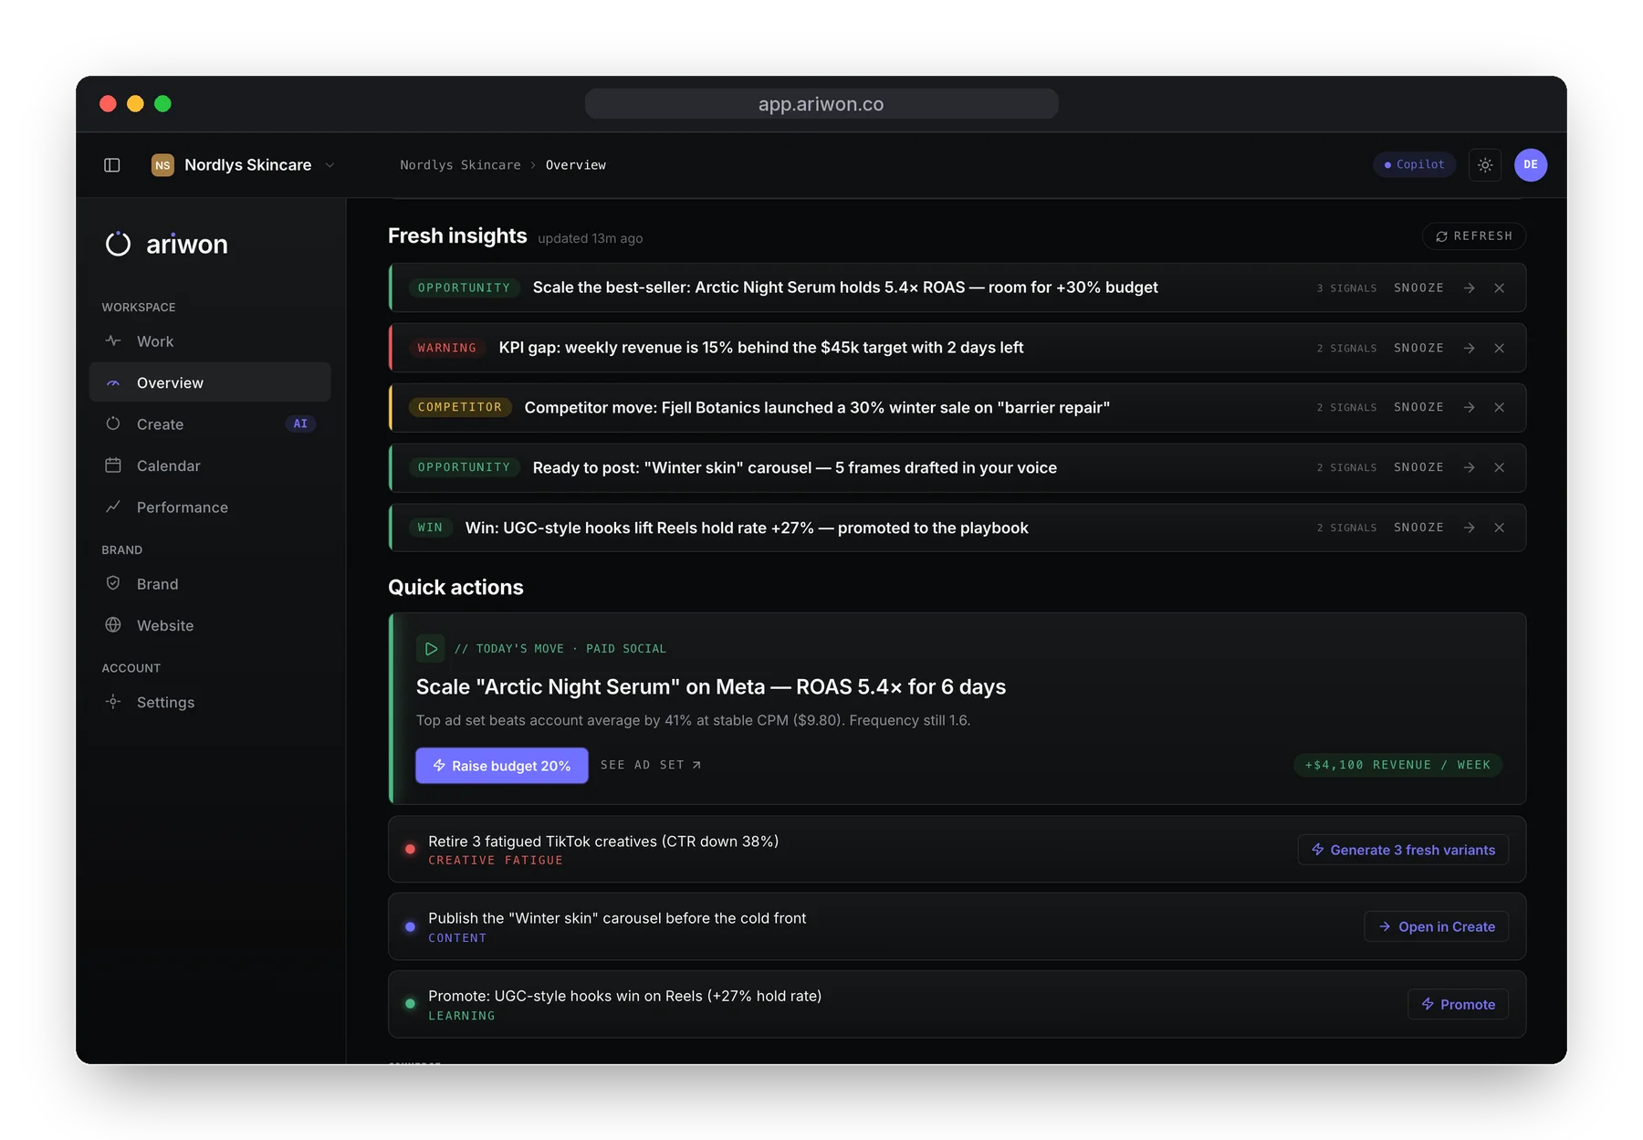The height and width of the screenshot is (1140, 1643).
Task: Open the Calendar page
Action: coord(210,465)
